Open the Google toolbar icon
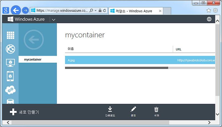Screen dimensions: 222x127 click(x=6, y=10)
